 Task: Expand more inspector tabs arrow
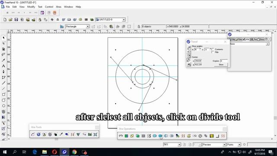(269, 39)
